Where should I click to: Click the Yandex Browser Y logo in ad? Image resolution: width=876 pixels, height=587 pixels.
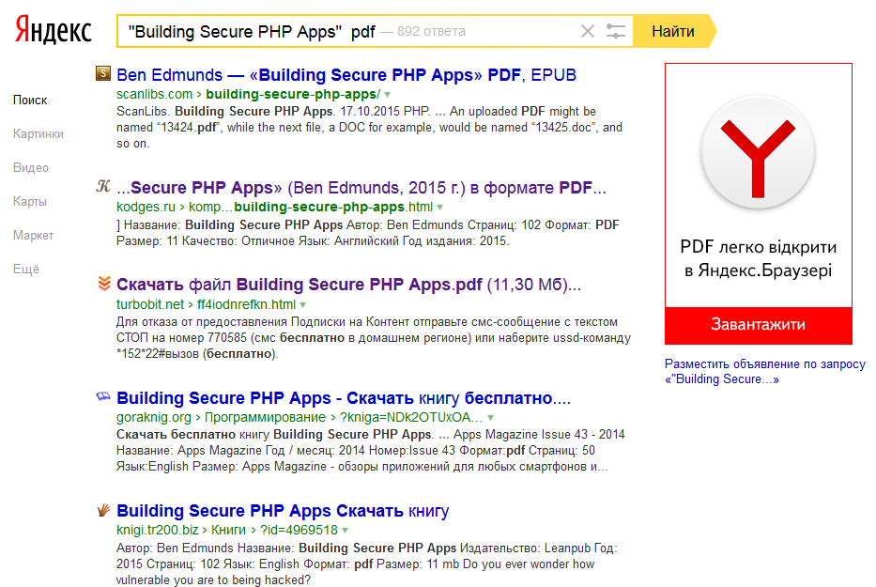pyautogui.click(x=758, y=154)
